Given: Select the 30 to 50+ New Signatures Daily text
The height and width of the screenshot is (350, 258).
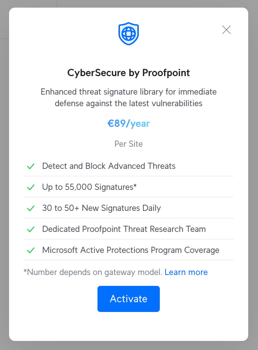Looking at the screenshot, I should (x=101, y=208).
